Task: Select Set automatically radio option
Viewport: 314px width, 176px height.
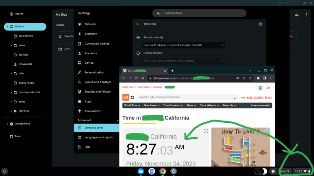Action: (x=138, y=38)
